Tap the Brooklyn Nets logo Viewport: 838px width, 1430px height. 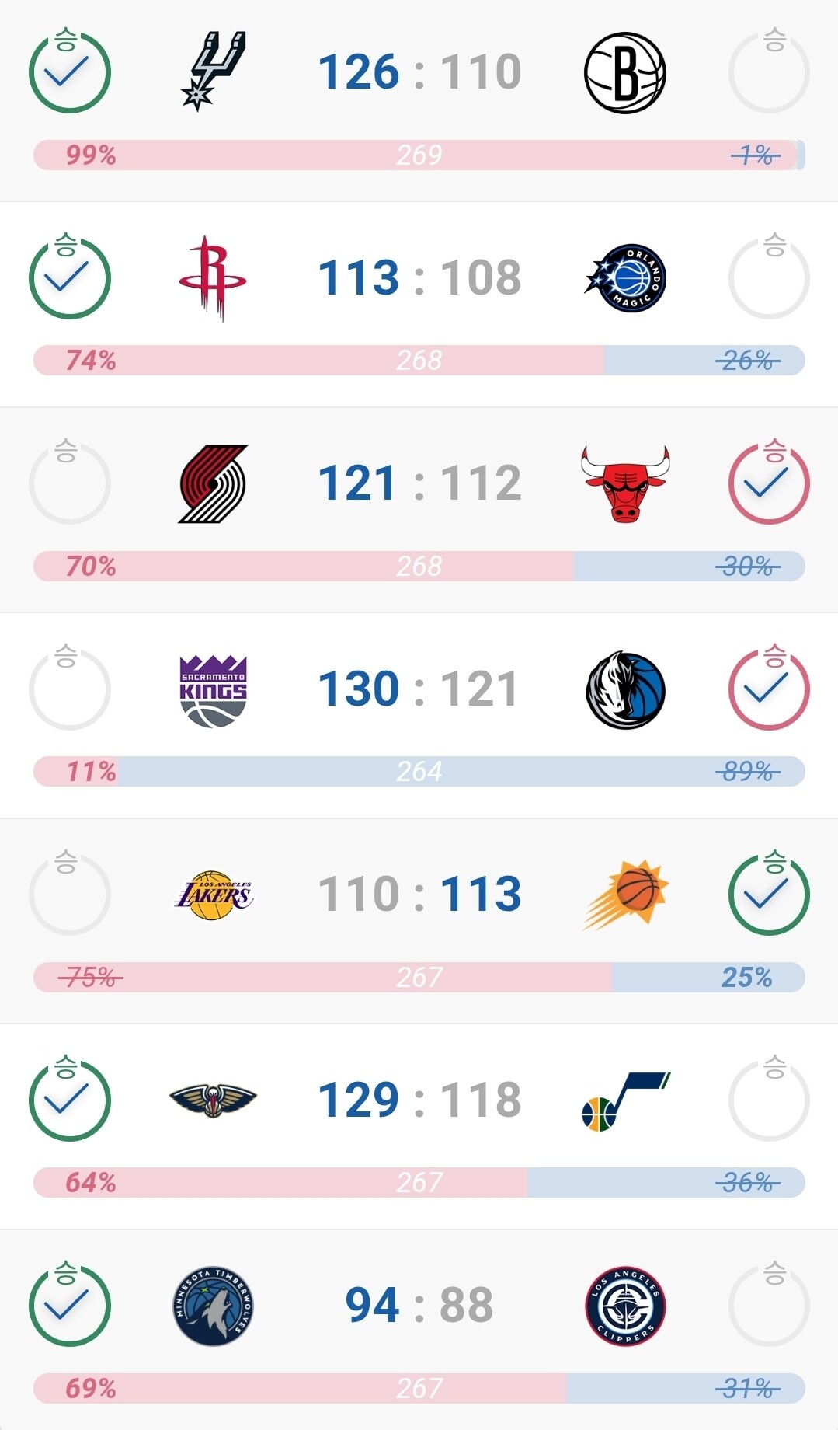625,73
